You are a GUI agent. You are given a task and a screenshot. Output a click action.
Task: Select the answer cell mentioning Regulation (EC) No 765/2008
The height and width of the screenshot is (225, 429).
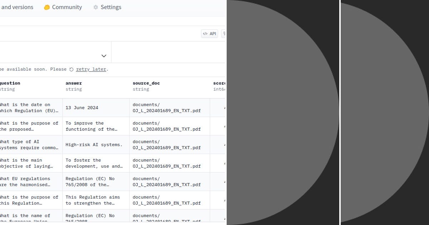[90, 181]
